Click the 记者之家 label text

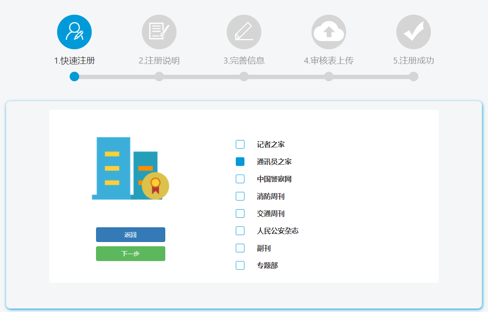tap(271, 144)
